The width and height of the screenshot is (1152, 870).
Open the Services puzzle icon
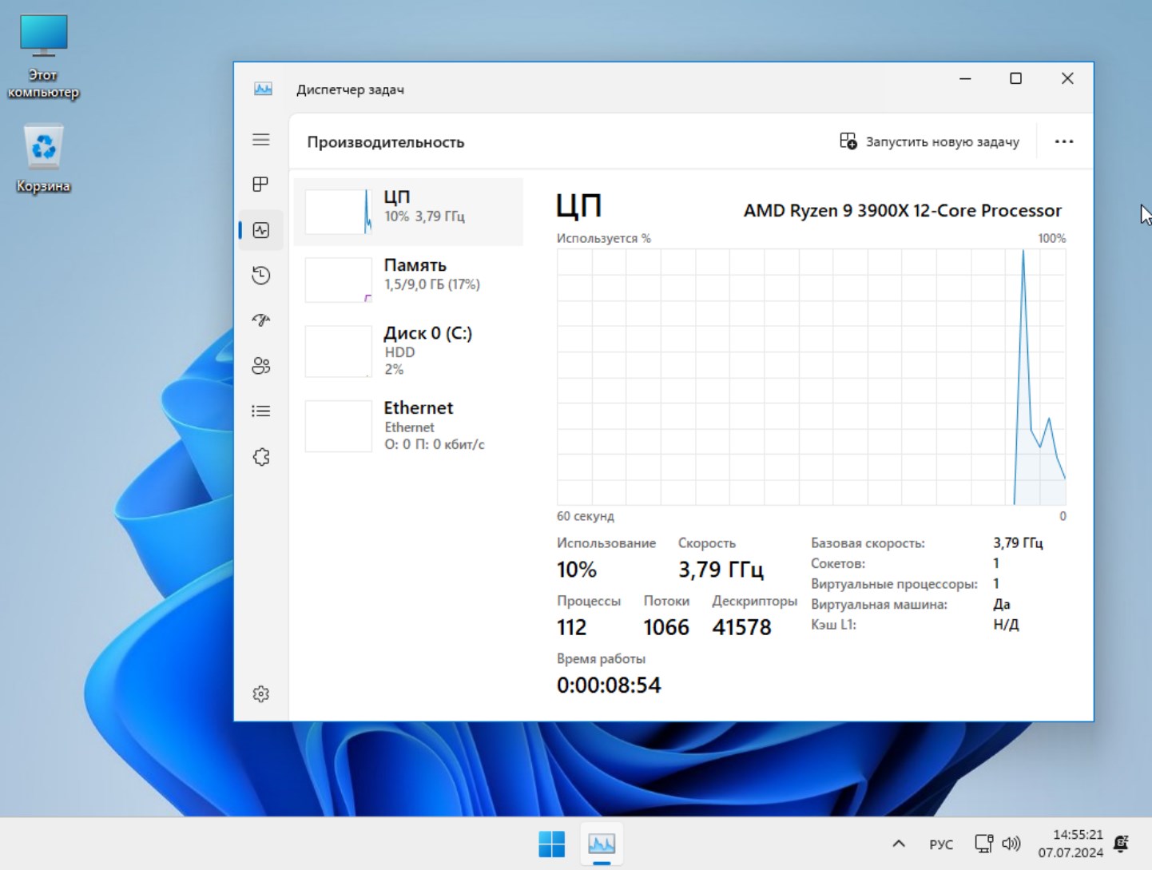point(261,457)
